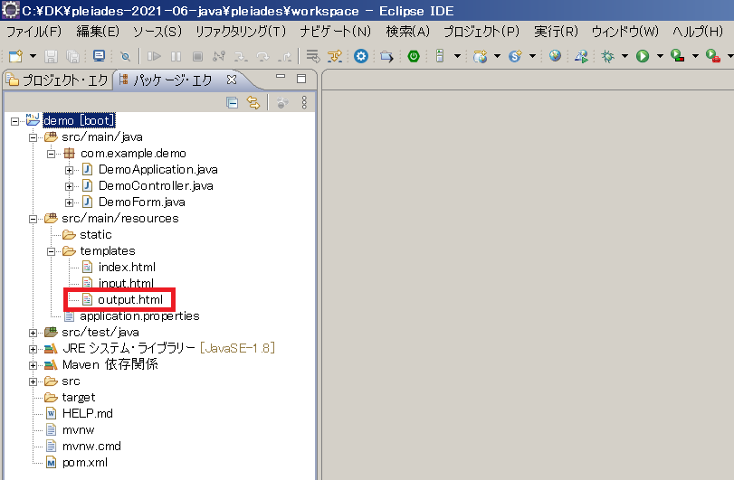Screen dimensions: 734x480
Task: Expand DemoController.java node
Action: point(70,186)
